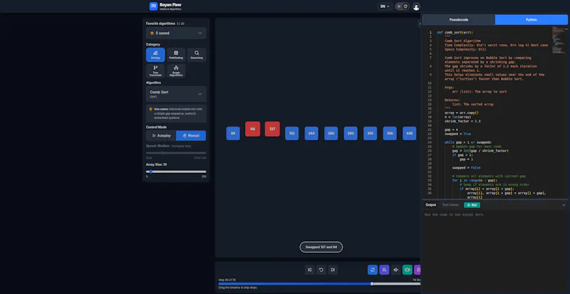Click the green record video icon
This screenshot has width=570, height=294.
click(408, 270)
